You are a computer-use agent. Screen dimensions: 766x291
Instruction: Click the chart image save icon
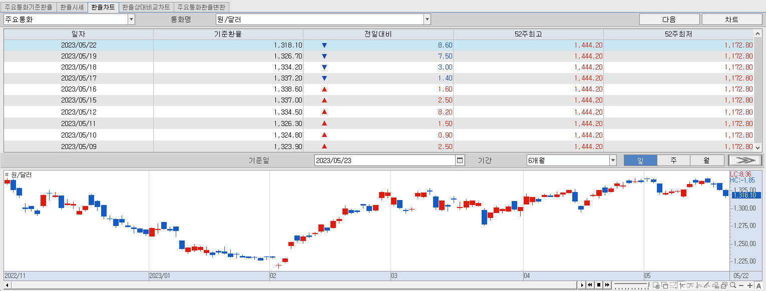coord(724,285)
